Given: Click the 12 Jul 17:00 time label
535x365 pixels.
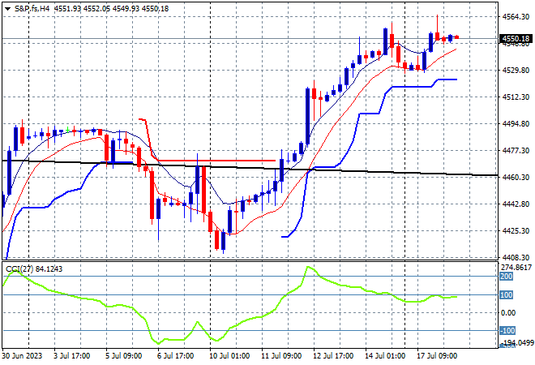Looking at the screenshot, I should click(x=335, y=356).
